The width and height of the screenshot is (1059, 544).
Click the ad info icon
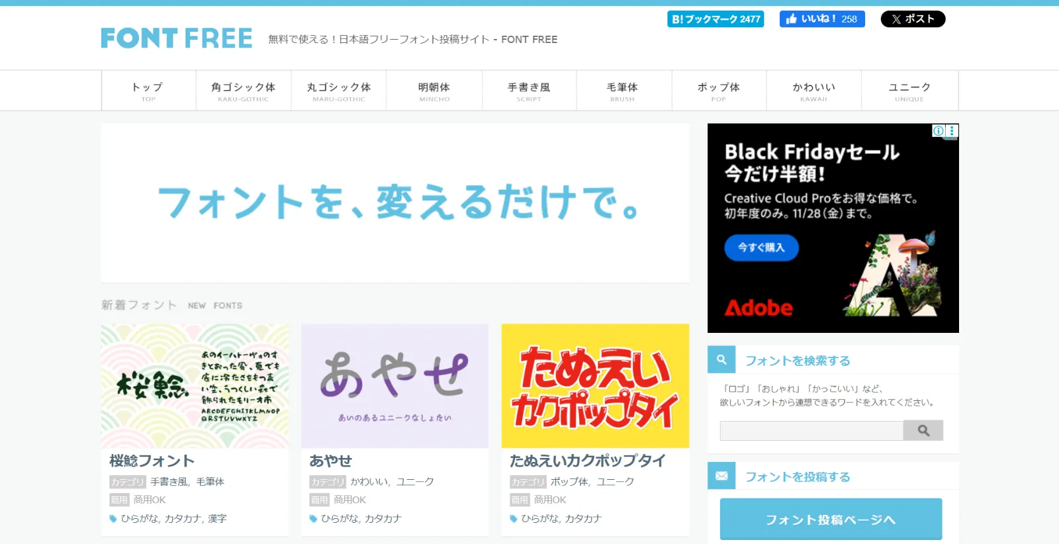pos(938,131)
